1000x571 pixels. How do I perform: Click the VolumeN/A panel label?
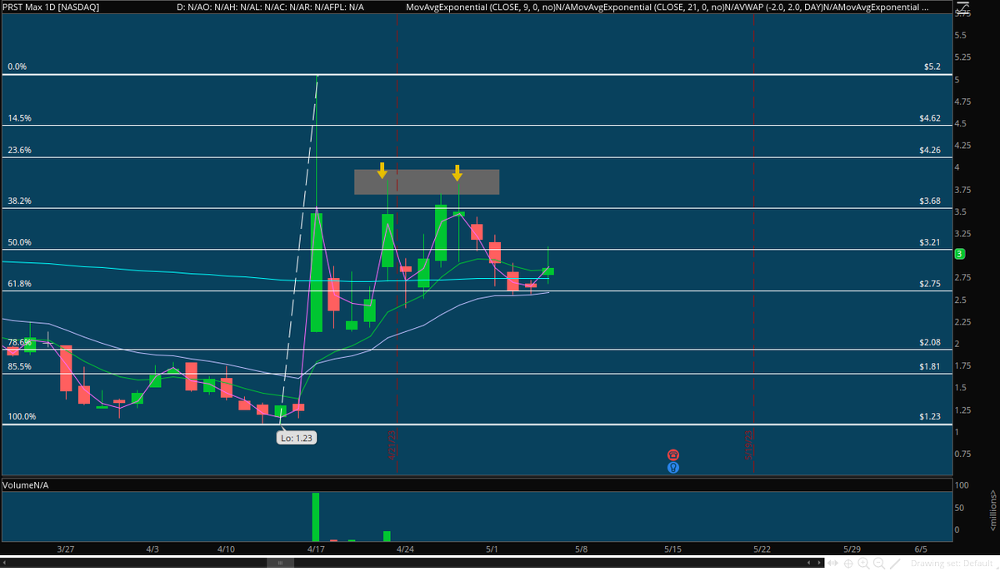(x=25, y=484)
